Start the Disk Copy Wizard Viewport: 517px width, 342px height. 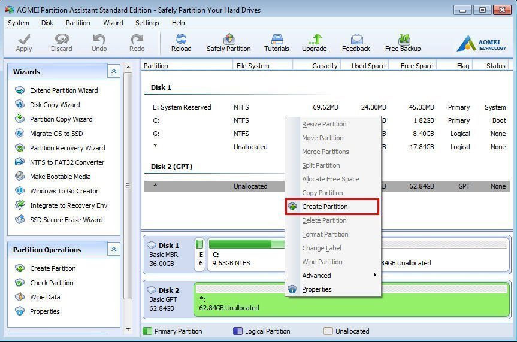click(55, 105)
